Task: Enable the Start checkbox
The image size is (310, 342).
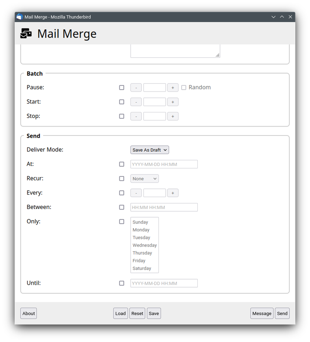Action: point(122,102)
